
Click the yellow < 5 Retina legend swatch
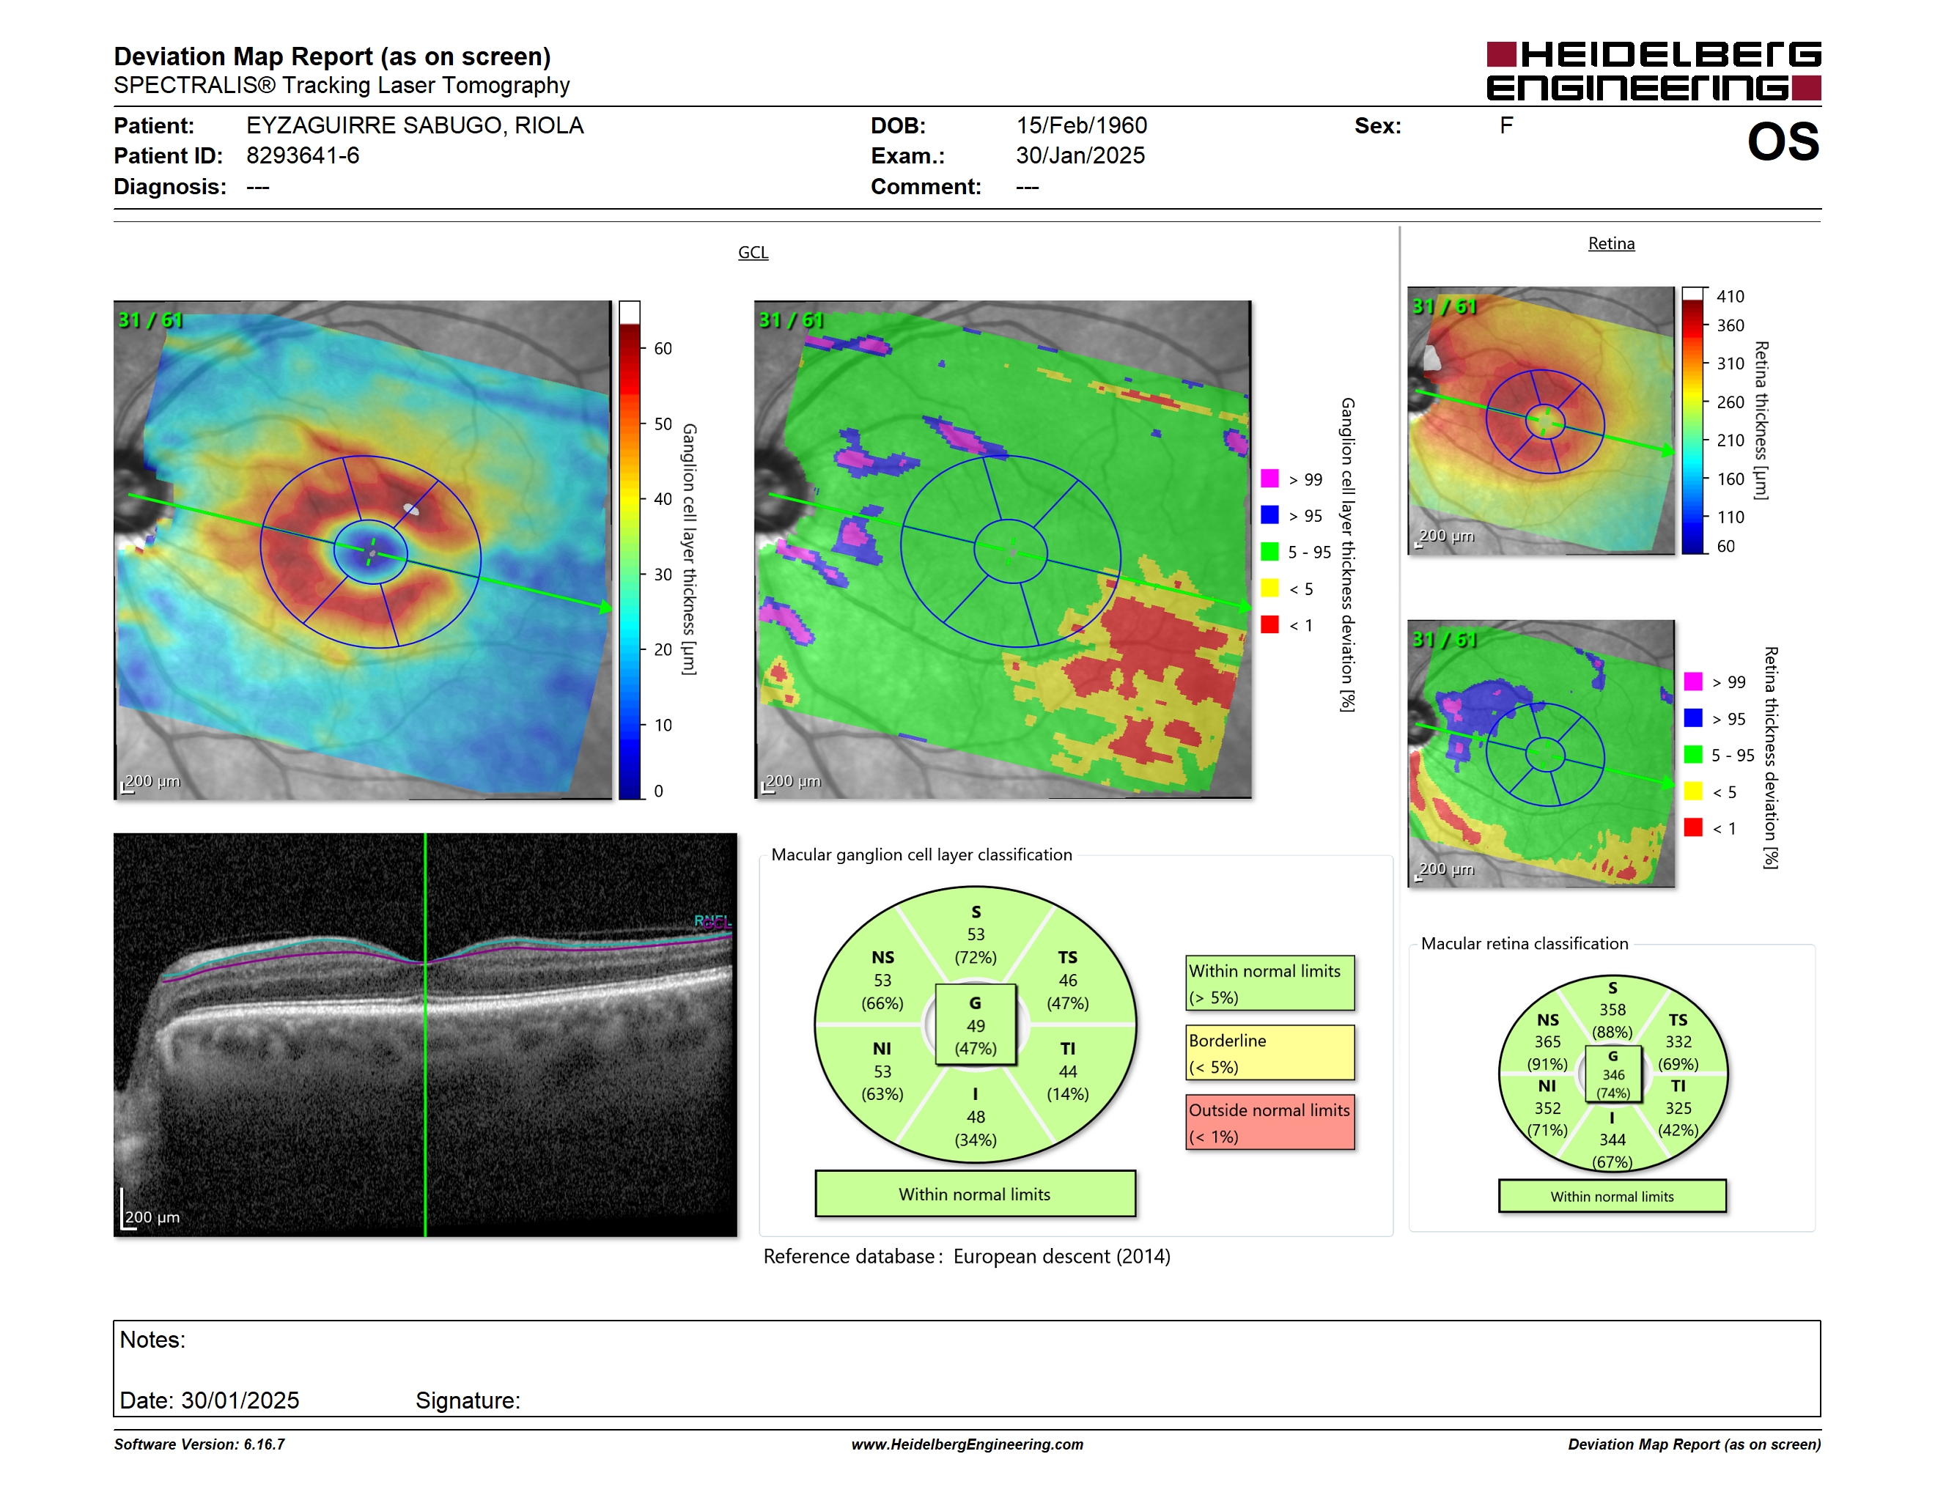click(x=1693, y=791)
